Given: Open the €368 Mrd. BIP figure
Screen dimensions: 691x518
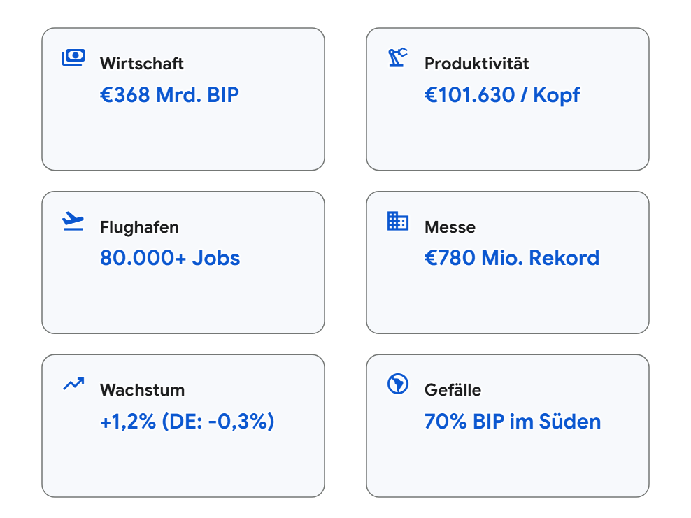Looking at the screenshot, I should pos(169,95).
